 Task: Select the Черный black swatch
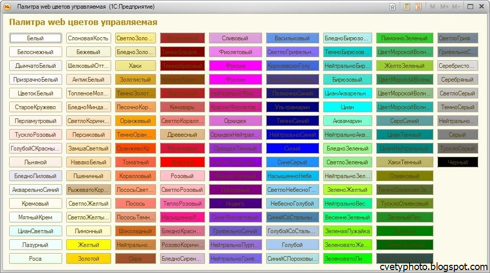pyautogui.click(x=457, y=162)
